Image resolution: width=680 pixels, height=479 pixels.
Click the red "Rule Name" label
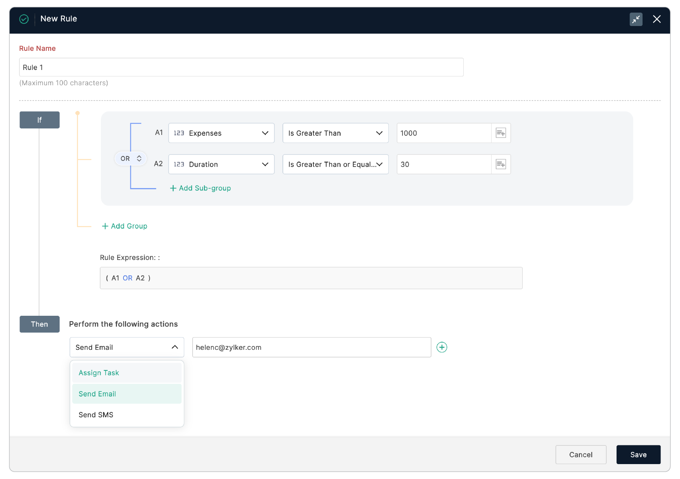(x=37, y=49)
